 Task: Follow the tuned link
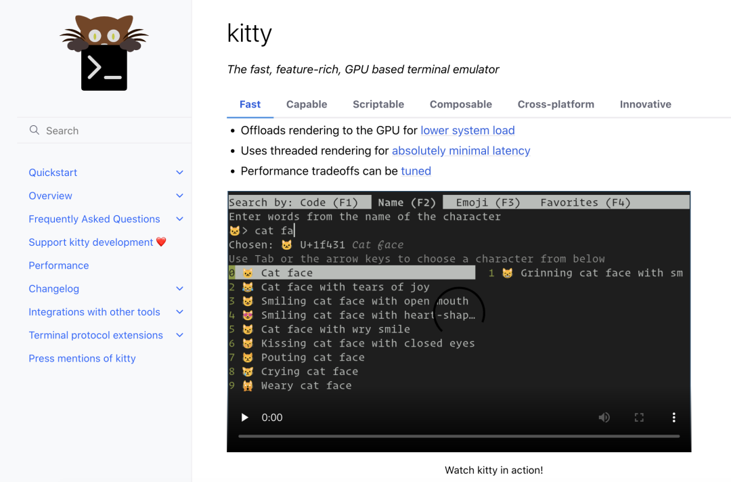pyautogui.click(x=416, y=171)
